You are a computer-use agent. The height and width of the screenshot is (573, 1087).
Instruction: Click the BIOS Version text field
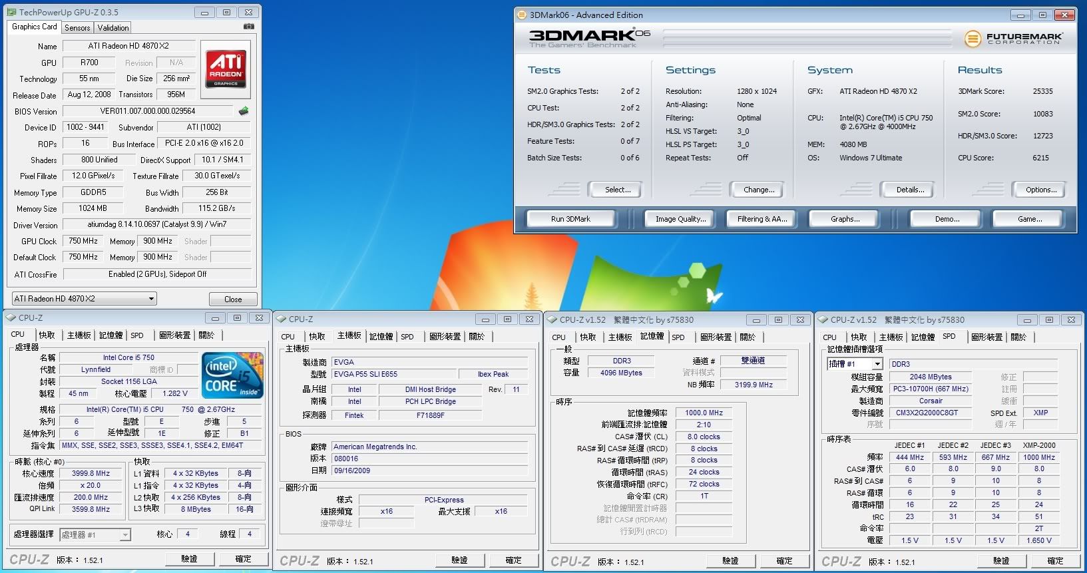(148, 111)
